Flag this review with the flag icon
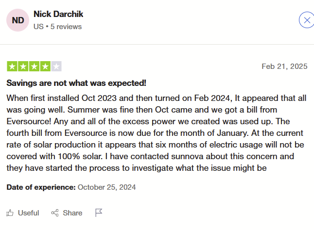 [99, 213]
